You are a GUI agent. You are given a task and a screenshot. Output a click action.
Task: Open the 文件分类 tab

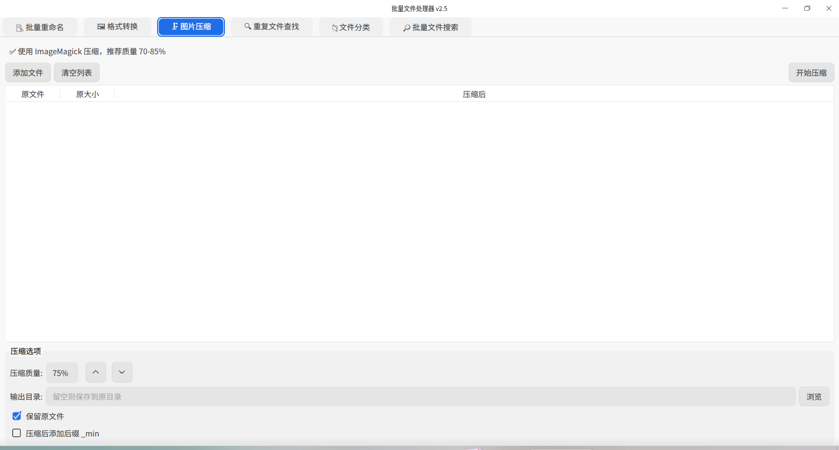(x=351, y=27)
